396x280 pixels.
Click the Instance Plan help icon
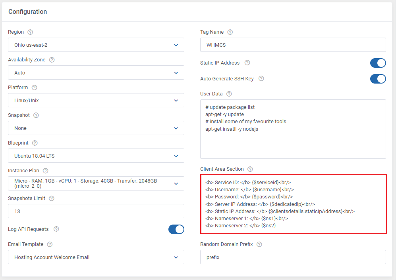[x=45, y=170]
